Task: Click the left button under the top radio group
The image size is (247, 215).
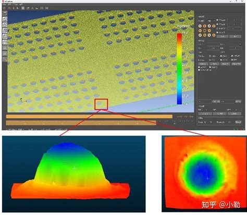Action: (x=222, y=36)
